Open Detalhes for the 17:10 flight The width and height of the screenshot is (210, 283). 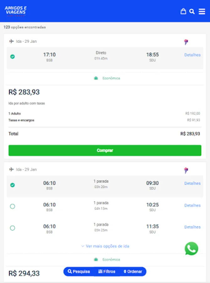pos(192,55)
